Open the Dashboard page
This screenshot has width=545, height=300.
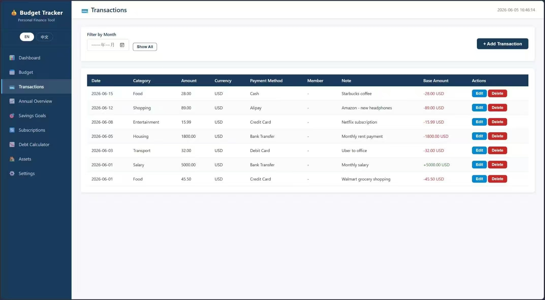coord(36,58)
